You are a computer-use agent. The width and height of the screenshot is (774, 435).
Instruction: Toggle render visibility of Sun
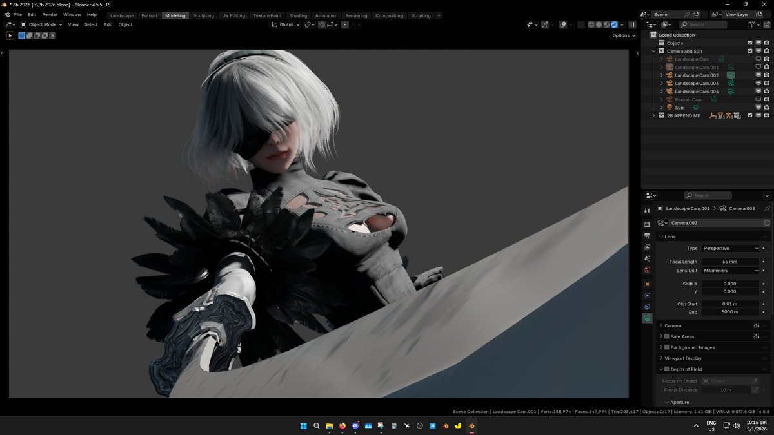click(766, 108)
